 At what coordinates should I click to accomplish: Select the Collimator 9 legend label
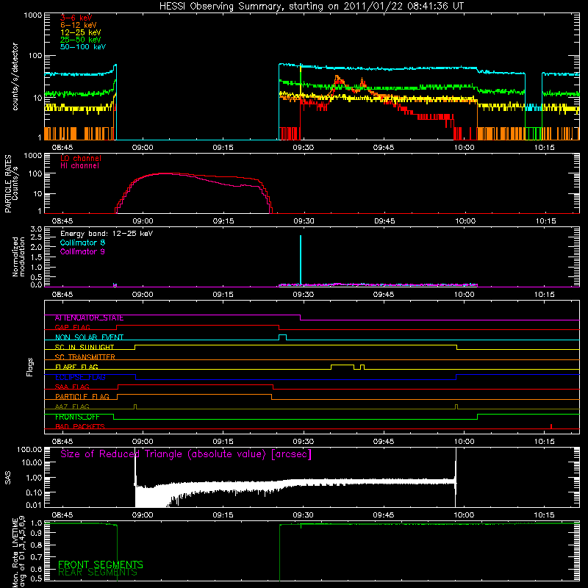coord(82,251)
